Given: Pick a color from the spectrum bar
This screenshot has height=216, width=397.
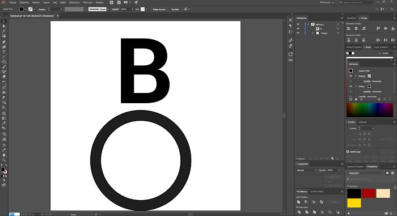Looking at the screenshot, I should tap(370, 110).
